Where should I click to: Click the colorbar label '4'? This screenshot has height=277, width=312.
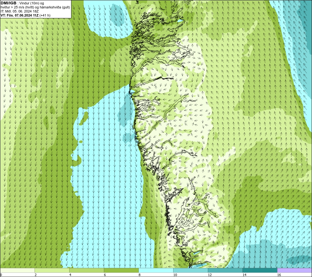click(70, 275)
